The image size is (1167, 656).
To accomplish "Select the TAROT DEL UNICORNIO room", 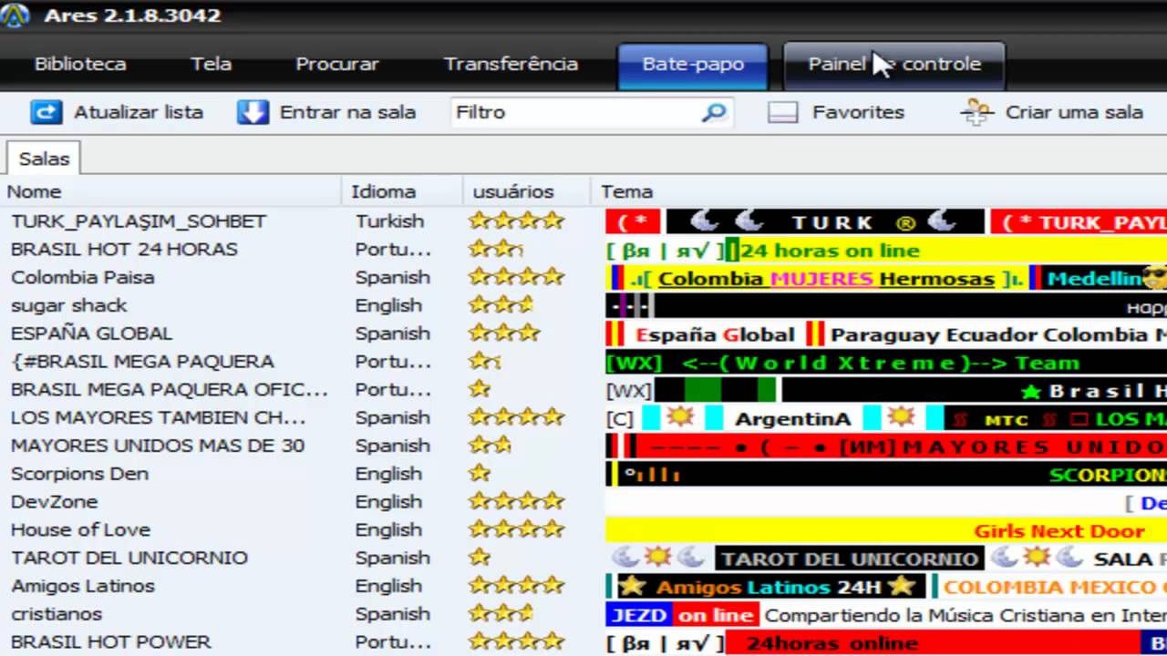I will pyautogui.click(x=129, y=558).
